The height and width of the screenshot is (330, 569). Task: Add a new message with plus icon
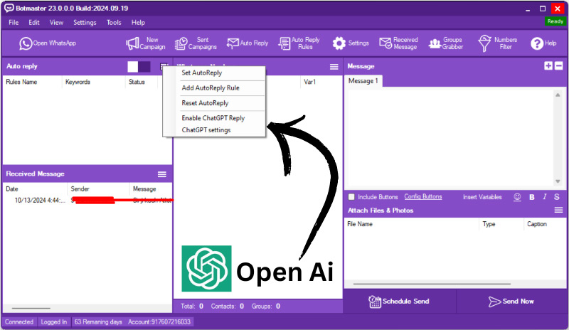[548, 65]
